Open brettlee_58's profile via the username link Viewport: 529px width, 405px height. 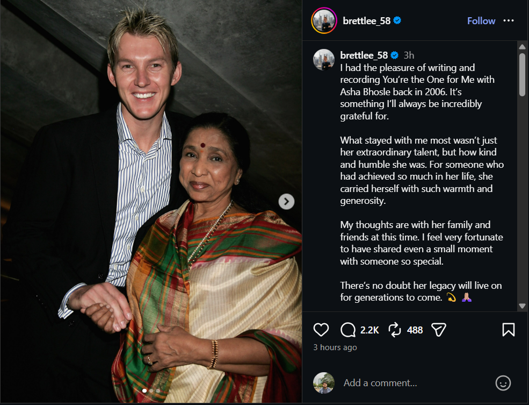[x=368, y=20]
